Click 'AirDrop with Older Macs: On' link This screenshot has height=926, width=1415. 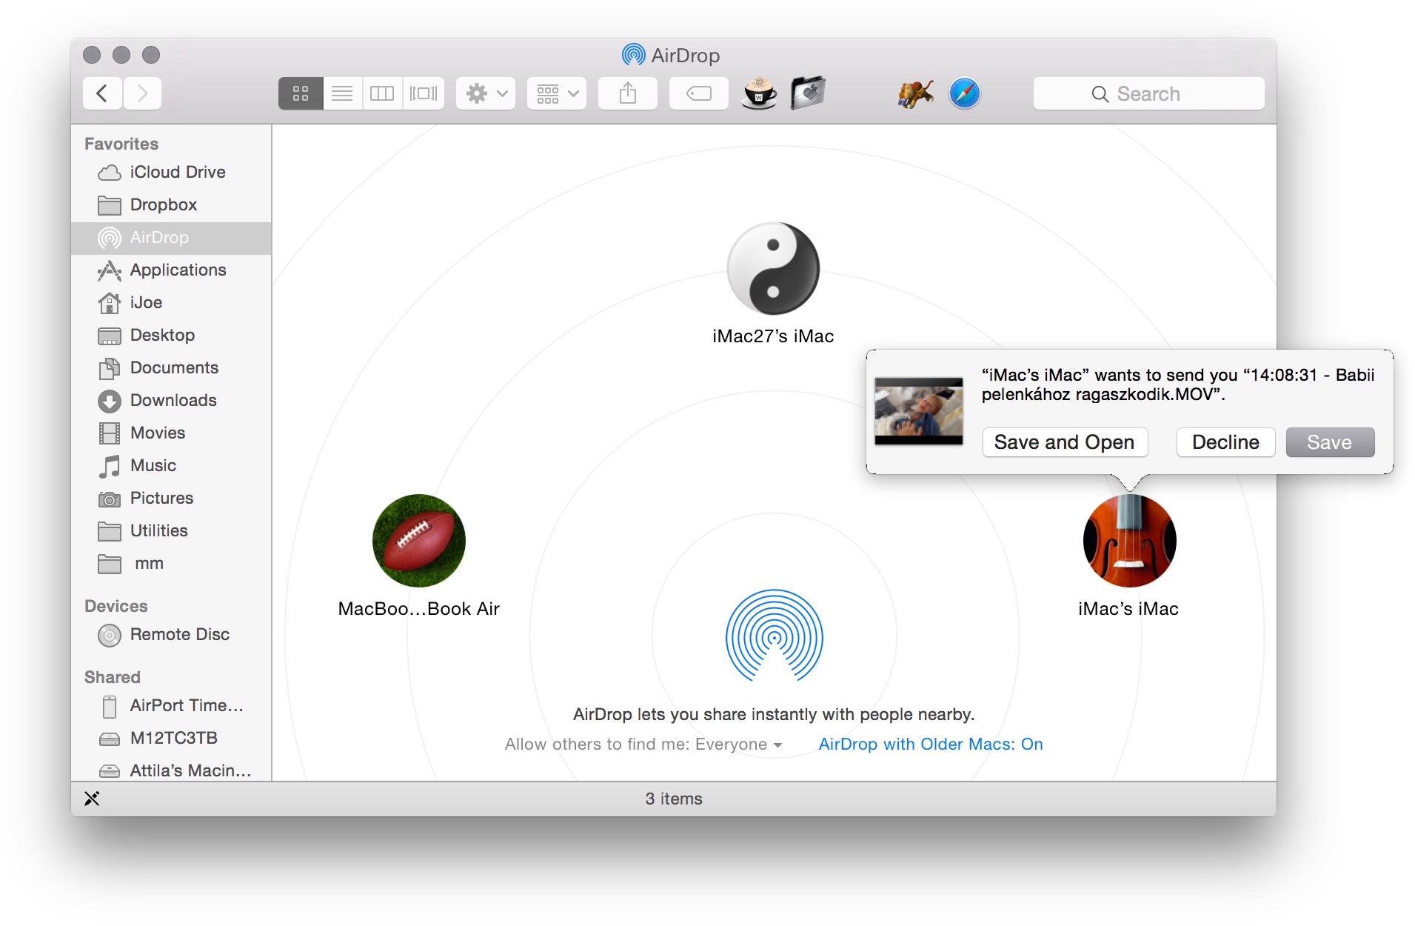pos(931,744)
